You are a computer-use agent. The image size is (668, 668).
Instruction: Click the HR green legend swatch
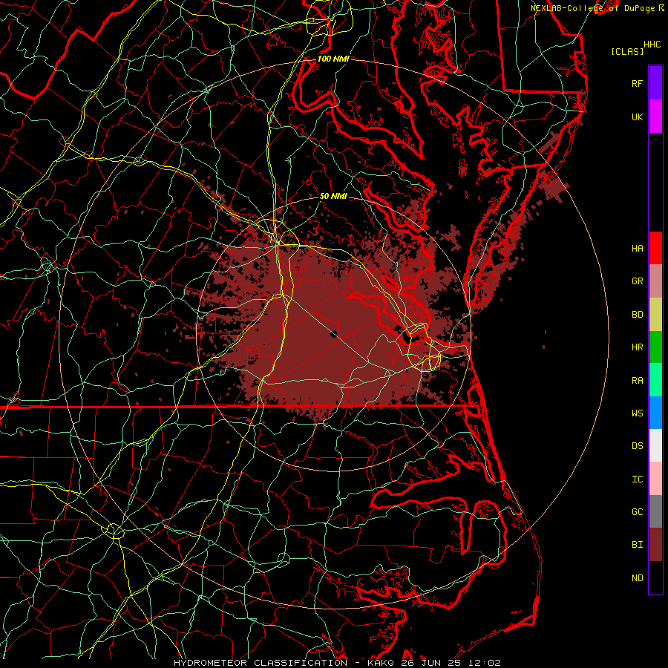point(655,347)
